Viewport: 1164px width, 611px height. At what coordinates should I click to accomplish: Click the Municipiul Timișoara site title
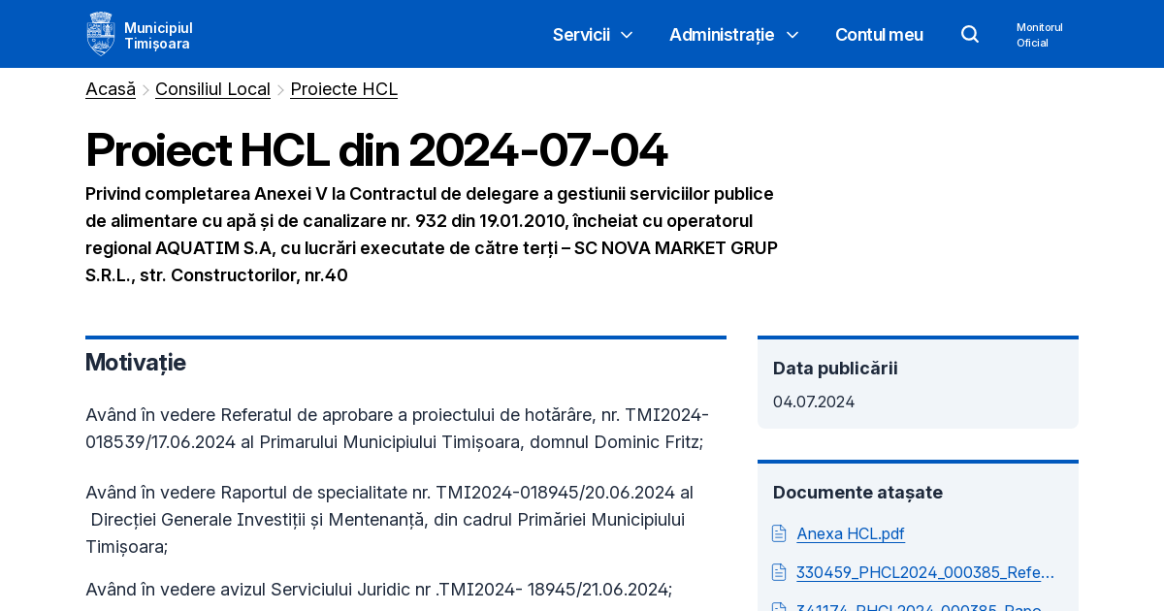coord(159,34)
